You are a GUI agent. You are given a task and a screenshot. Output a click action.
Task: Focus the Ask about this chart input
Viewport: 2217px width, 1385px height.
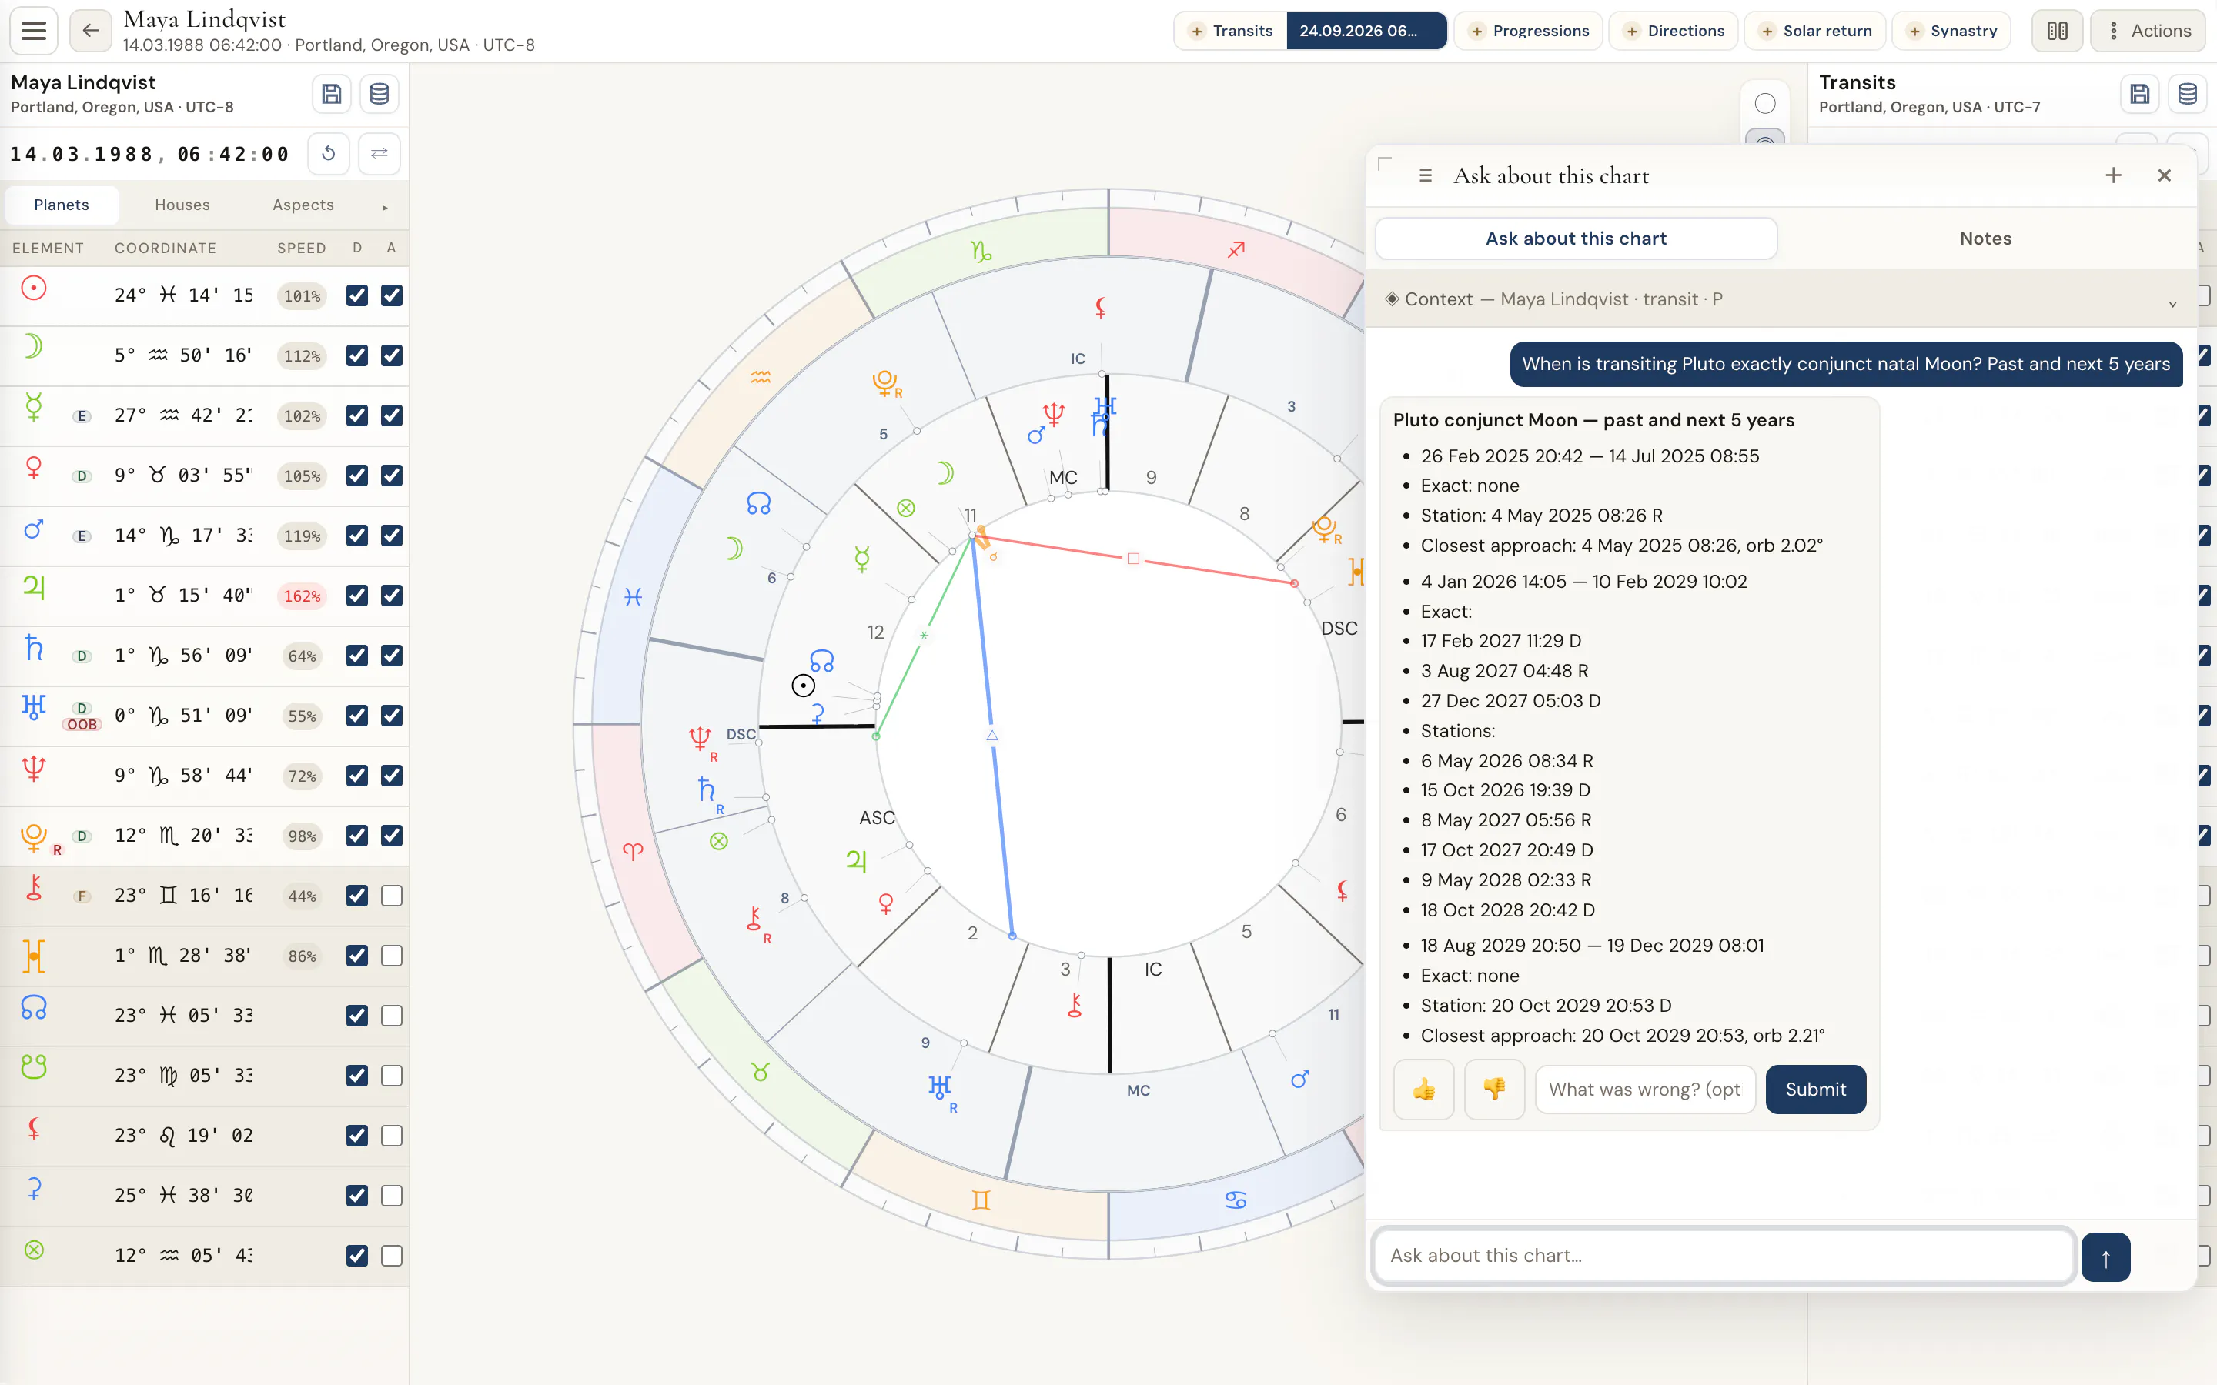point(1724,1256)
